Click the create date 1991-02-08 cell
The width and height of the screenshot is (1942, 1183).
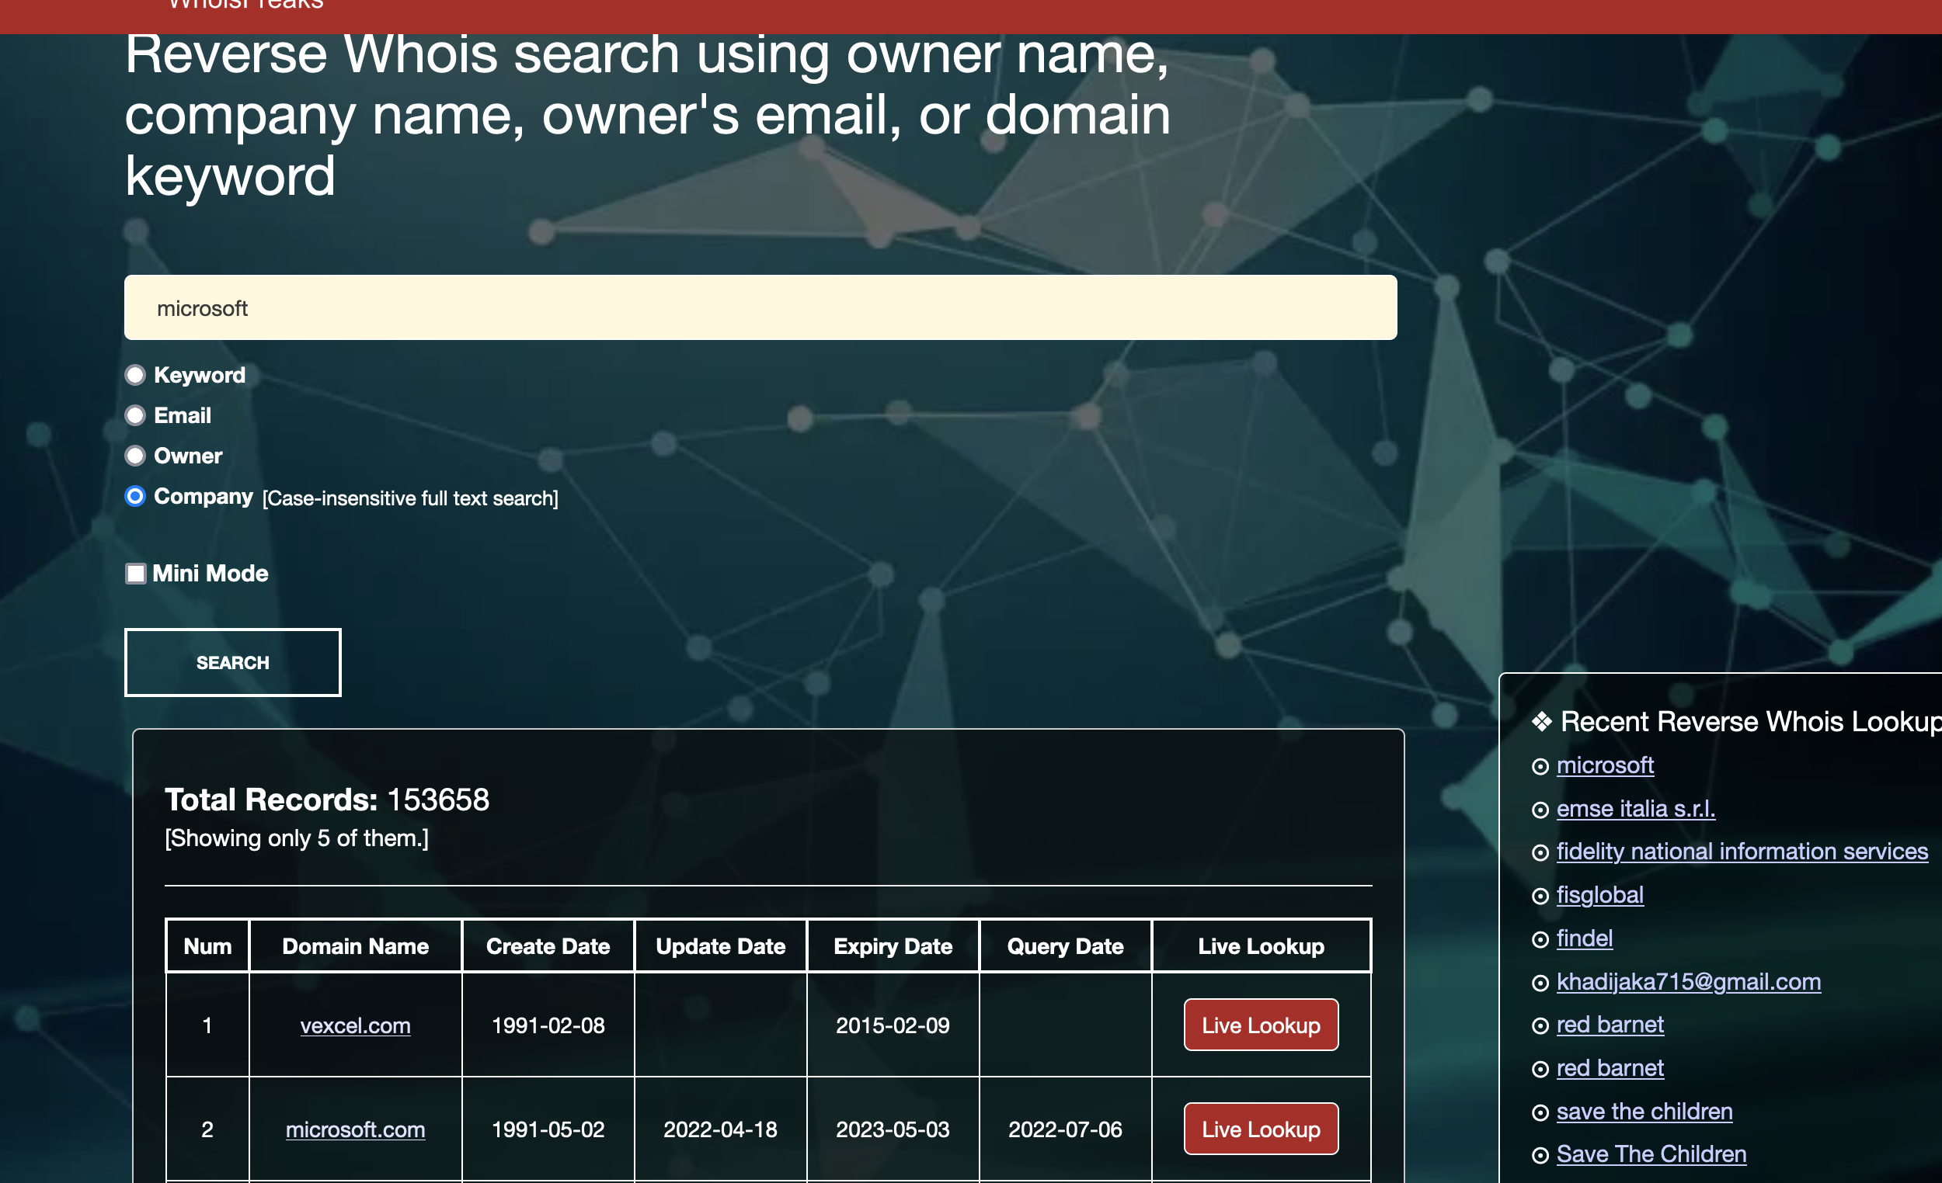coord(548,1025)
